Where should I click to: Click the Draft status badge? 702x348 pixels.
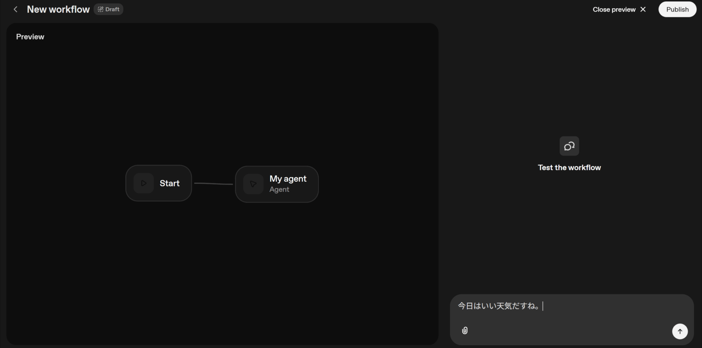[109, 9]
